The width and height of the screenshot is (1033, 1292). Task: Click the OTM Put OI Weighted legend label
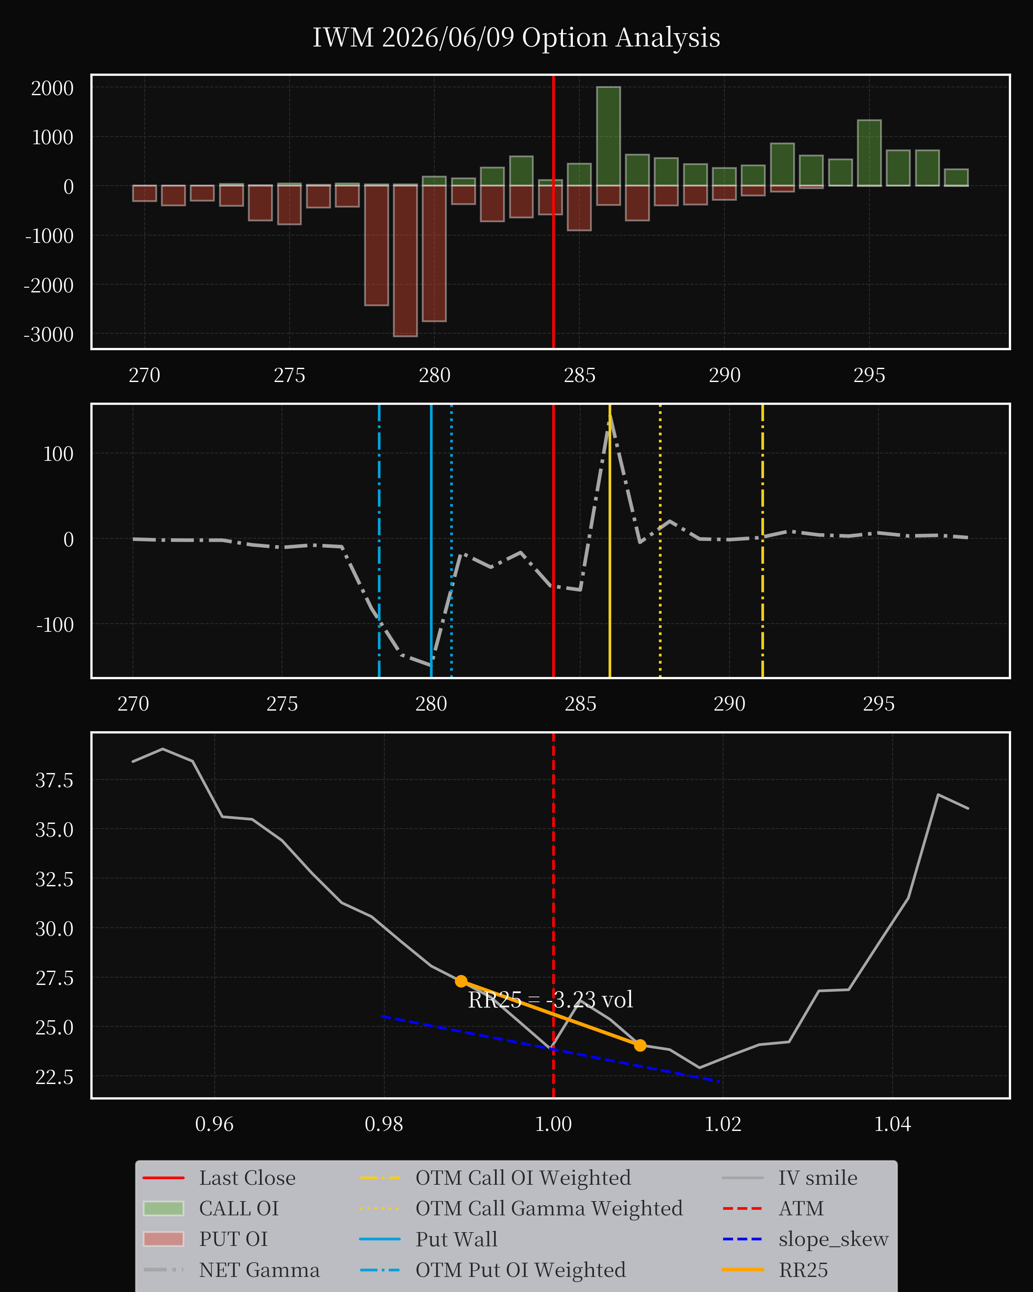click(x=521, y=1270)
